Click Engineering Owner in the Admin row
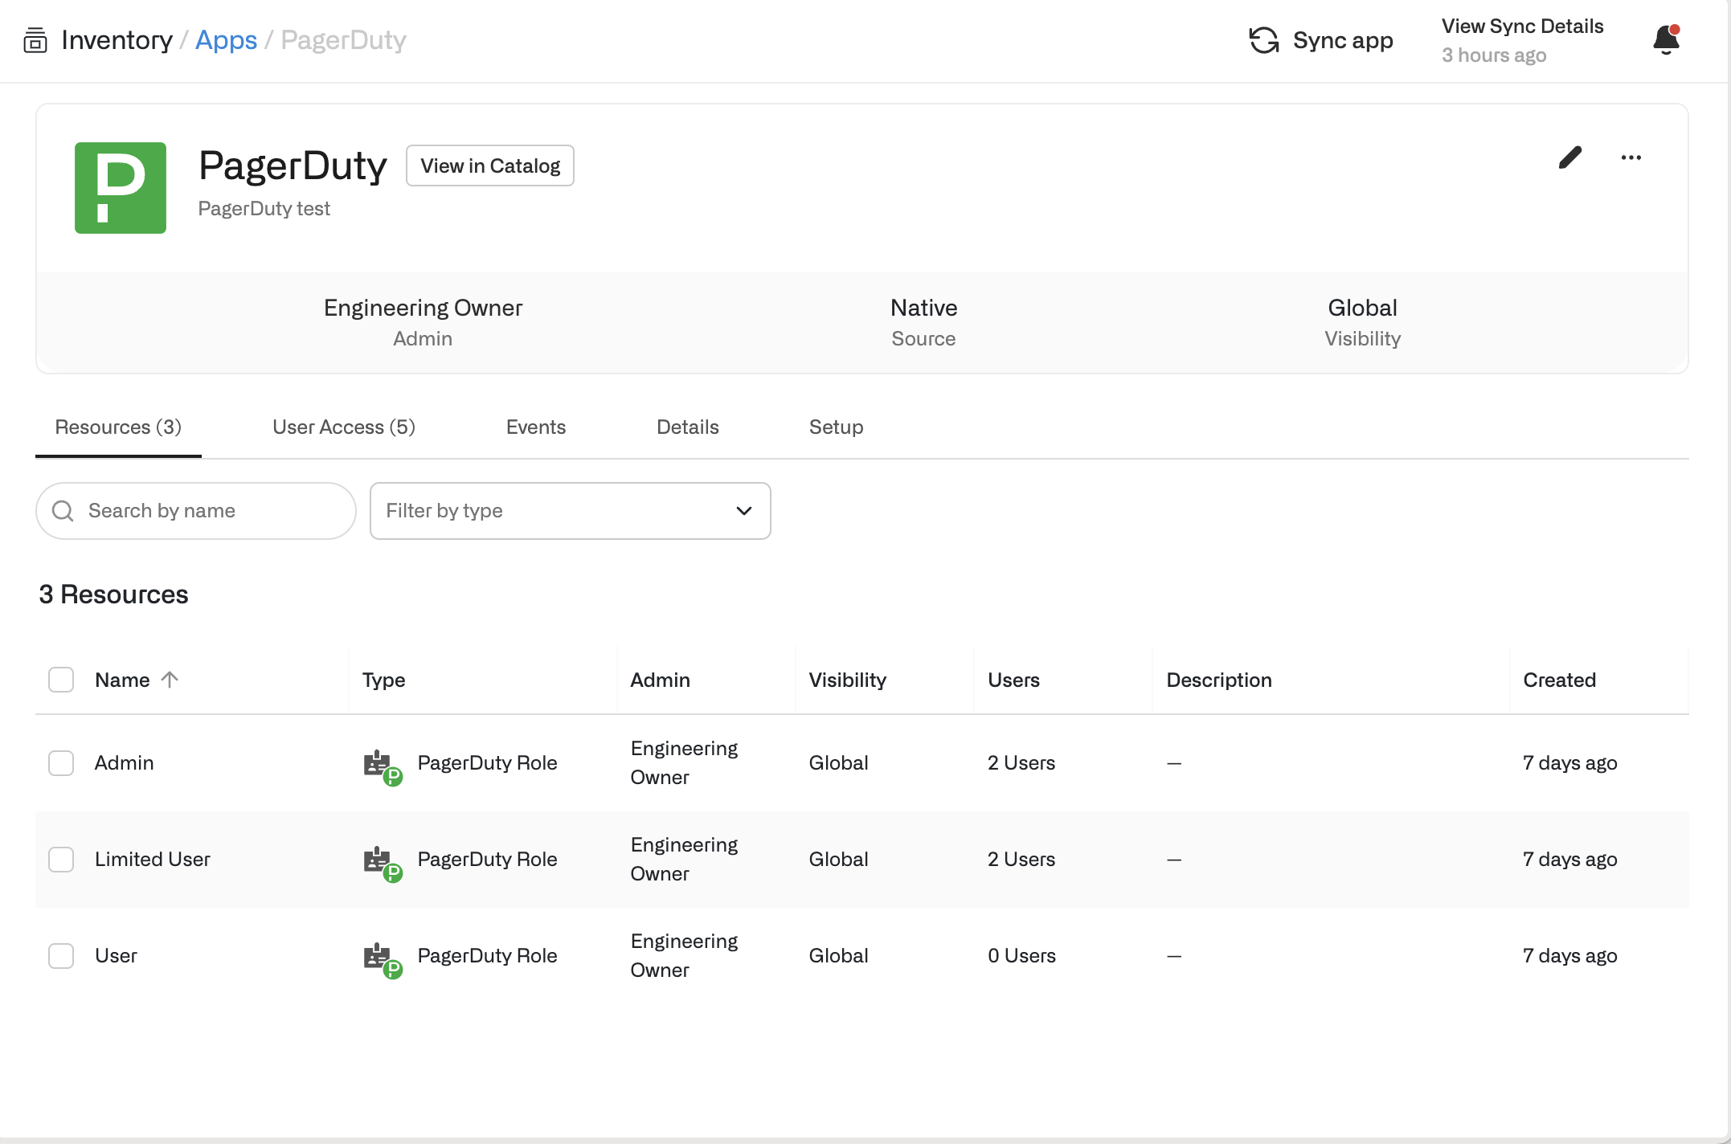1731x1144 pixels. (685, 763)
